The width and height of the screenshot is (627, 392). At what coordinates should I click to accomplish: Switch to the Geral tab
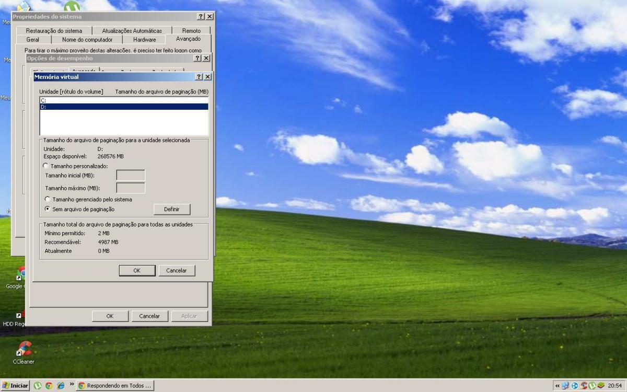(32, 39)
